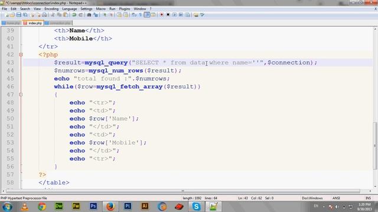378x212 pixels.
Task: Click the black Stop recording icon
Action: click(x=168, y=15)
